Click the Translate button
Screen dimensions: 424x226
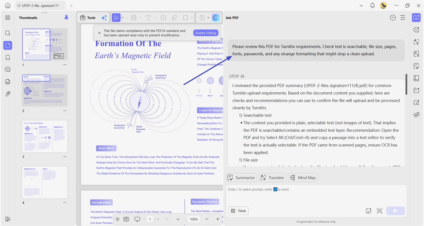(x=272, y=178)
